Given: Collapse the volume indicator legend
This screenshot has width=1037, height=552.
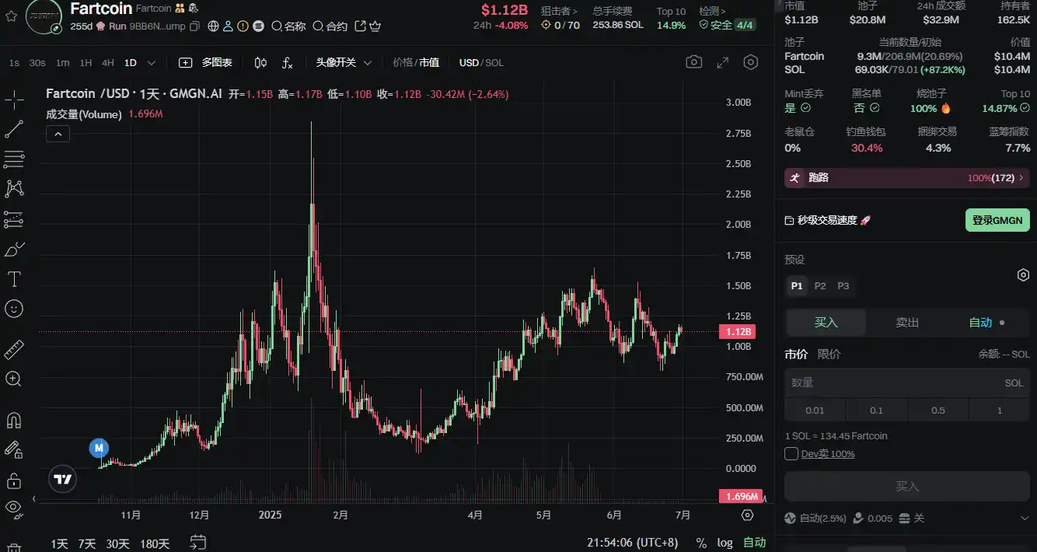Looking at the screenshot, I should (58, 134).
